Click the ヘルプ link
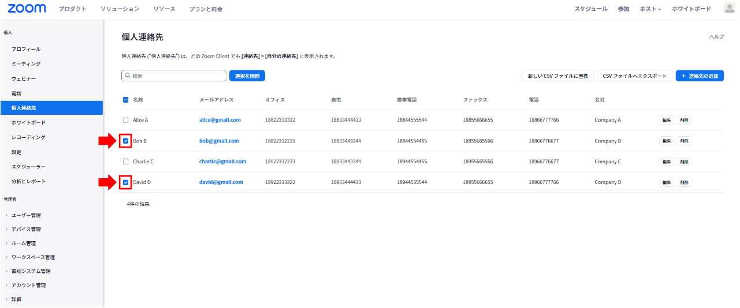This screenshot has height=308, width=740. [716, 37]
